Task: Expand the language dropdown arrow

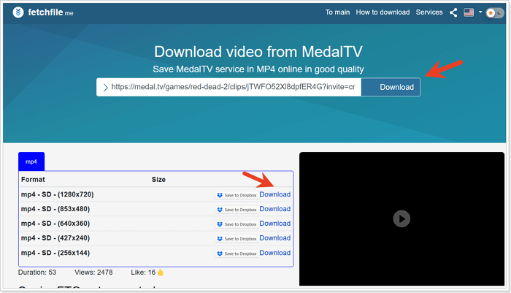Action: click(x=480, y=12)
